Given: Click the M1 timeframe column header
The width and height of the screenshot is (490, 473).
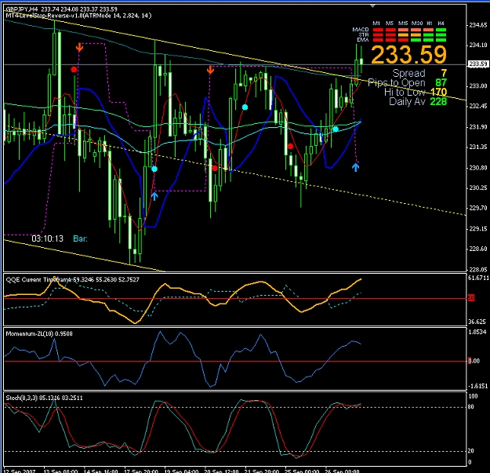Looking at the screenshot, I should [376, 24].
